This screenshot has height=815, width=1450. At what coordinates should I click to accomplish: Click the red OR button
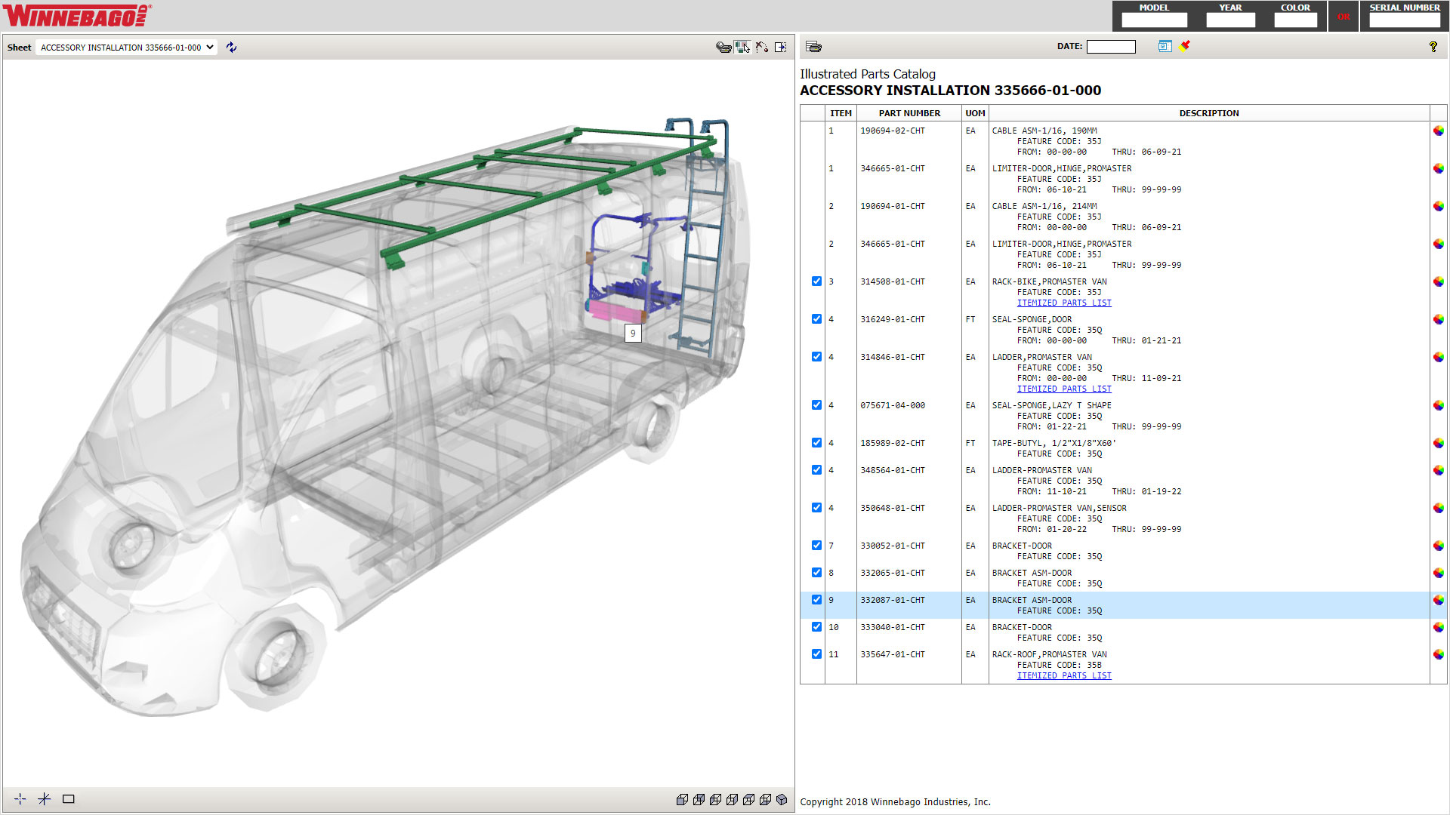[1344, 17]
